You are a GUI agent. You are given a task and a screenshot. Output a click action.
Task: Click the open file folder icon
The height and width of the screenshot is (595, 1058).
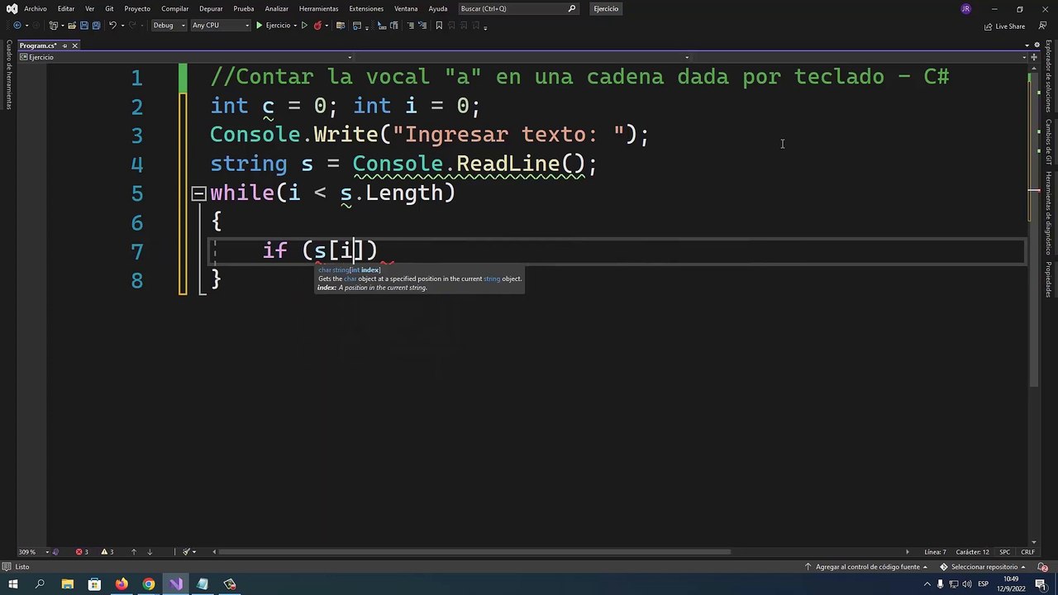[x=72, y=25]
